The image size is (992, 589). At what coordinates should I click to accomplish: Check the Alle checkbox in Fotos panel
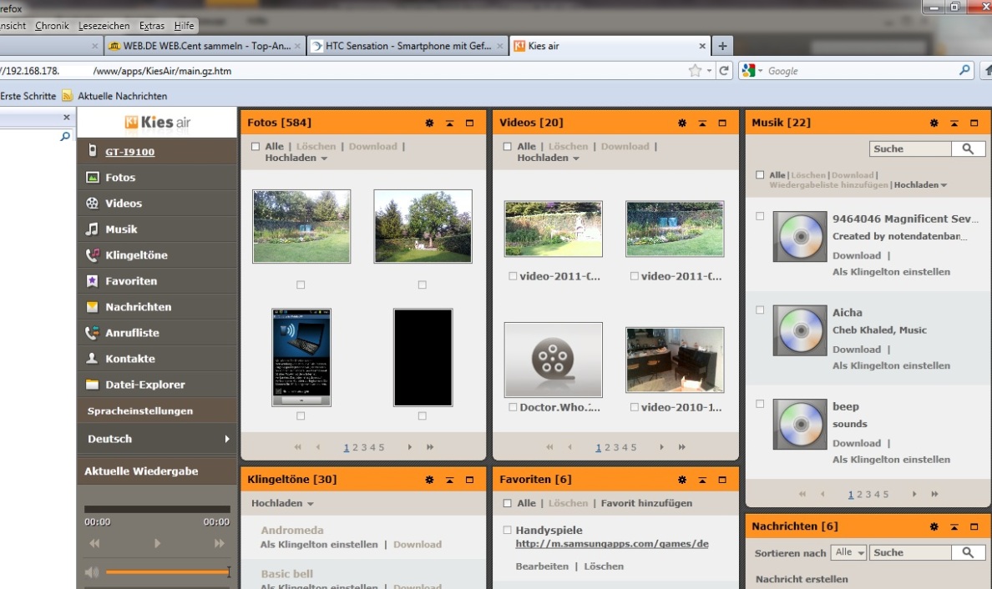(256, 147)
